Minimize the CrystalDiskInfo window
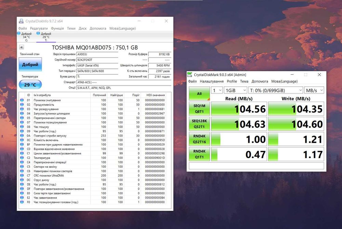The width and height of the screenshot is (342, 229). click(x=139, y=21)
